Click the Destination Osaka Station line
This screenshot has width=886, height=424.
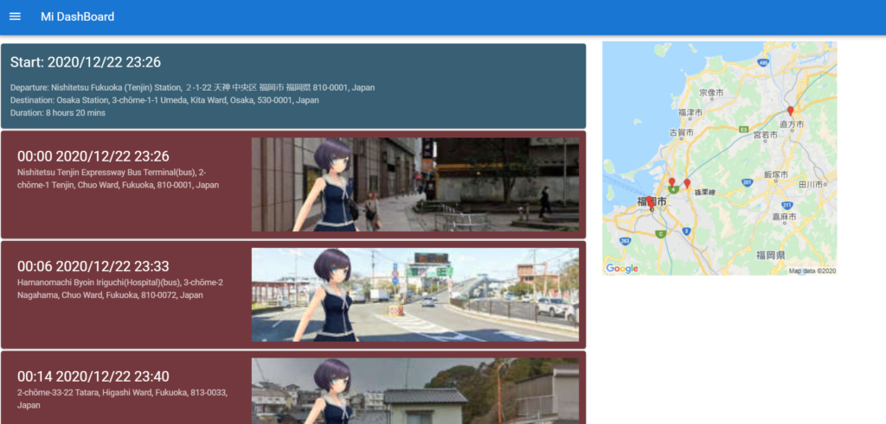pyautogui.click(x=164, y=100)
